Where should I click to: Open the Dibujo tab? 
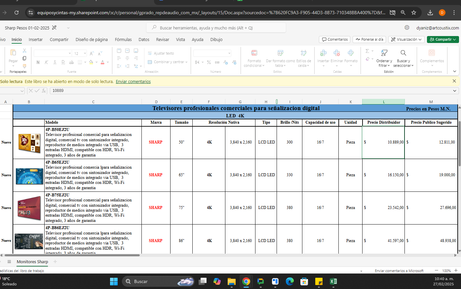coord(216,39)
